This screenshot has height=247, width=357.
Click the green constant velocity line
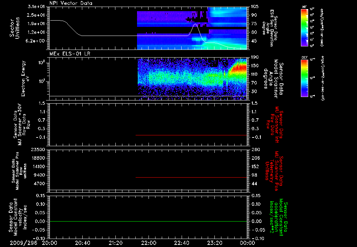pos(148,221)
